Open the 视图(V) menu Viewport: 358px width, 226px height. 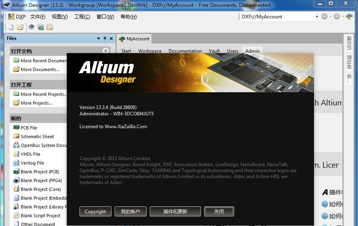(x=60, y=17)
